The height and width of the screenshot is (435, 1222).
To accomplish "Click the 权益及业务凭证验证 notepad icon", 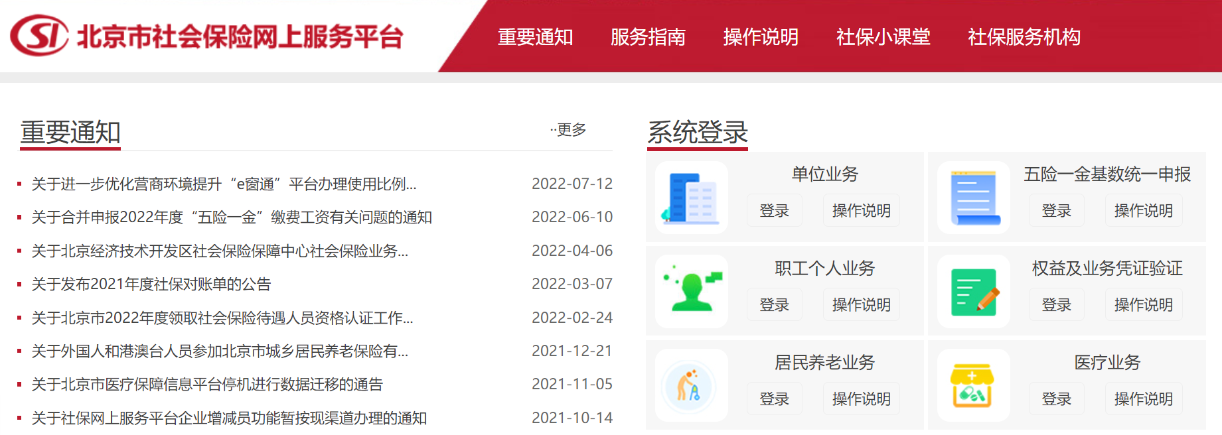I will (973, 292).
